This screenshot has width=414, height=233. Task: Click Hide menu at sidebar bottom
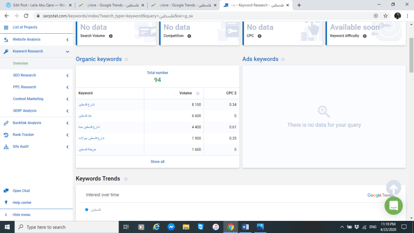(x=21, y=215)
